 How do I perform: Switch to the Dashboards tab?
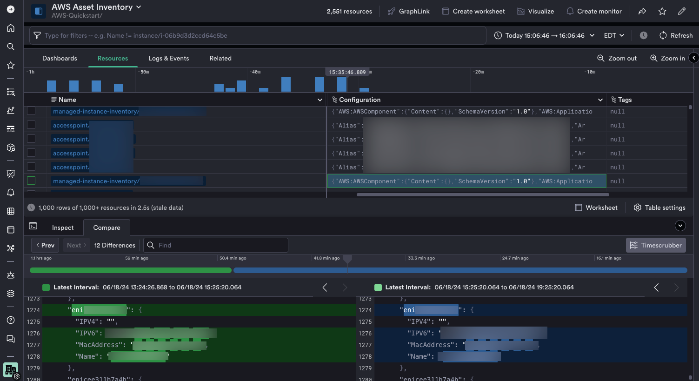pos(60,58)
